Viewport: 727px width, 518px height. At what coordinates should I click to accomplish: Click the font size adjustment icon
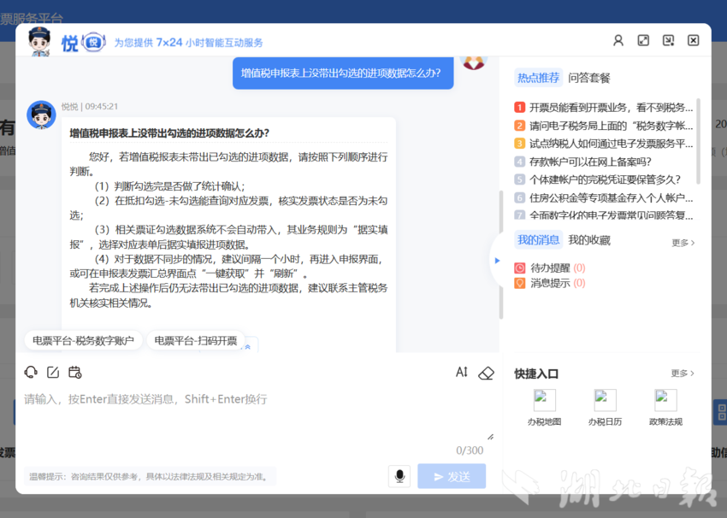(x=462, y=373)
